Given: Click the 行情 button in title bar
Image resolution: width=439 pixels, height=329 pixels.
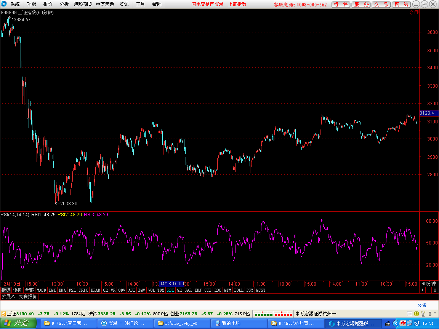Looking at the screenshot, I should click(x=341, y=4).
